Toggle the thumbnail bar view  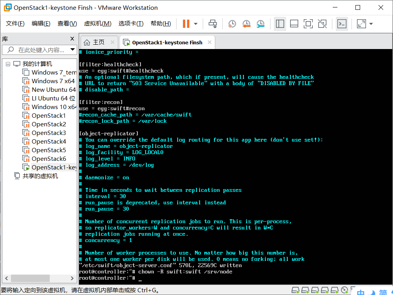pos(294,24)
